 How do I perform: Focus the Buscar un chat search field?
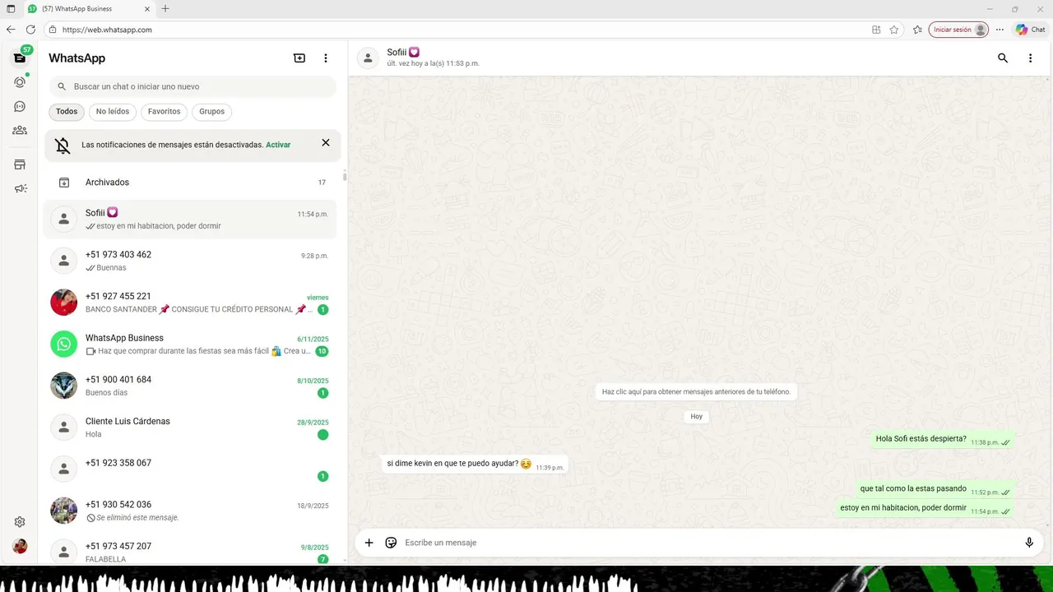[193, 86]
